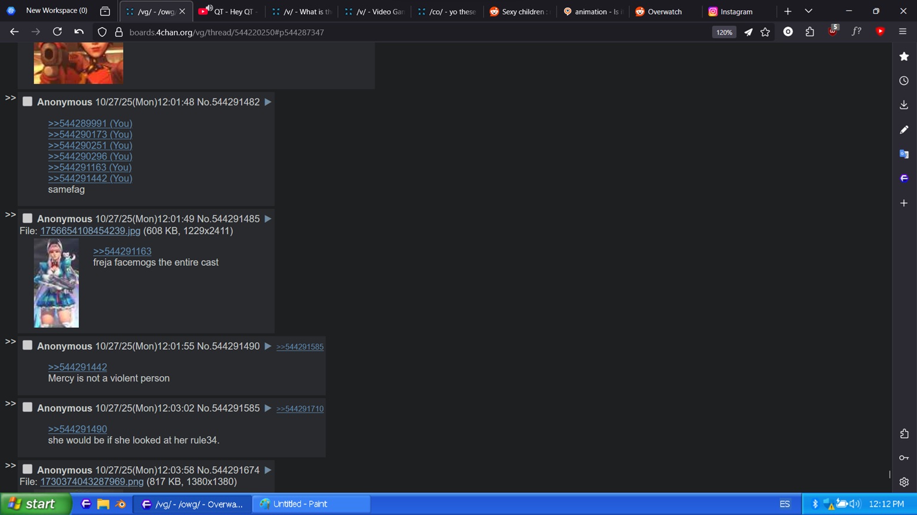Switch to the QT - Hey QT YouTube tab
Screen dimensions: 917x515
pyautogui.click(x=229, y=11)
